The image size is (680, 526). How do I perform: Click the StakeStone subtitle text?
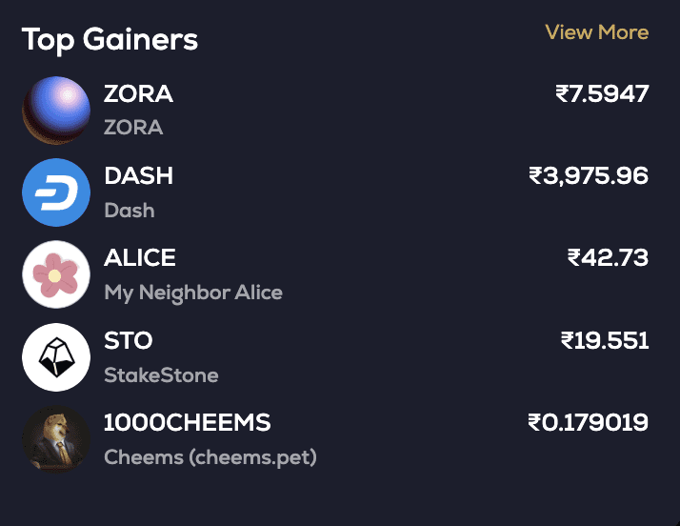(161, 374)
